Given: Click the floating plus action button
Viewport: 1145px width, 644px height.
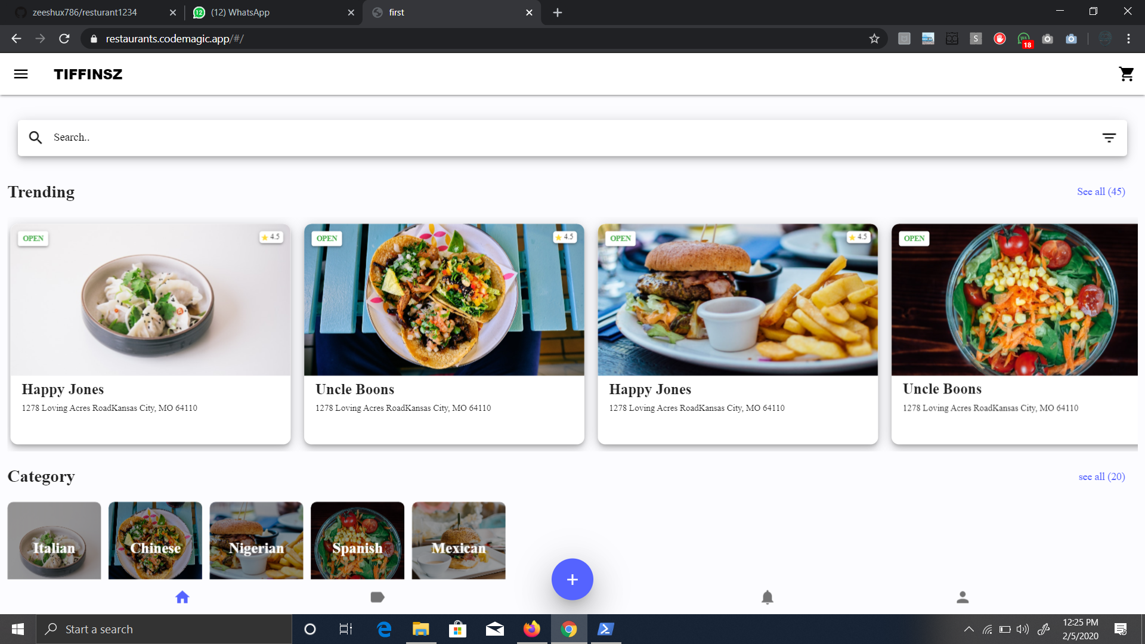Looking at the screenshot, I should 572,579.
